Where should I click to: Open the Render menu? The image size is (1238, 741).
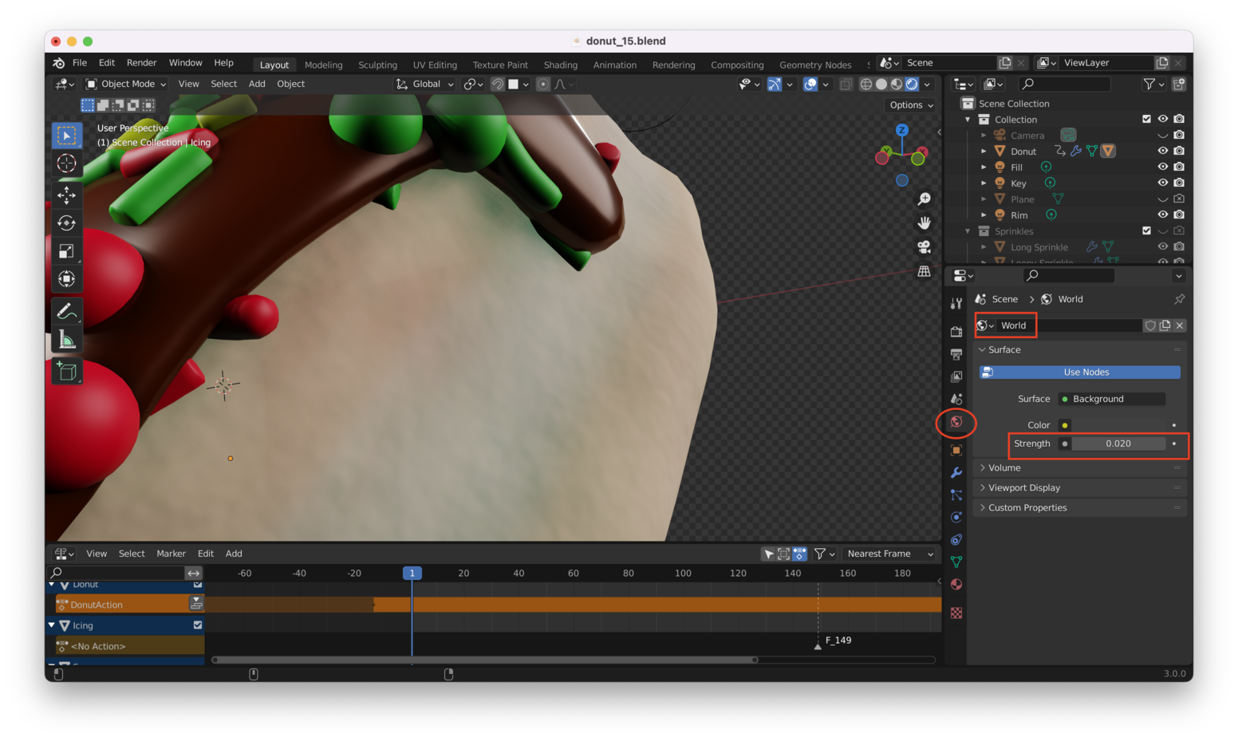(x=141, y=63)
